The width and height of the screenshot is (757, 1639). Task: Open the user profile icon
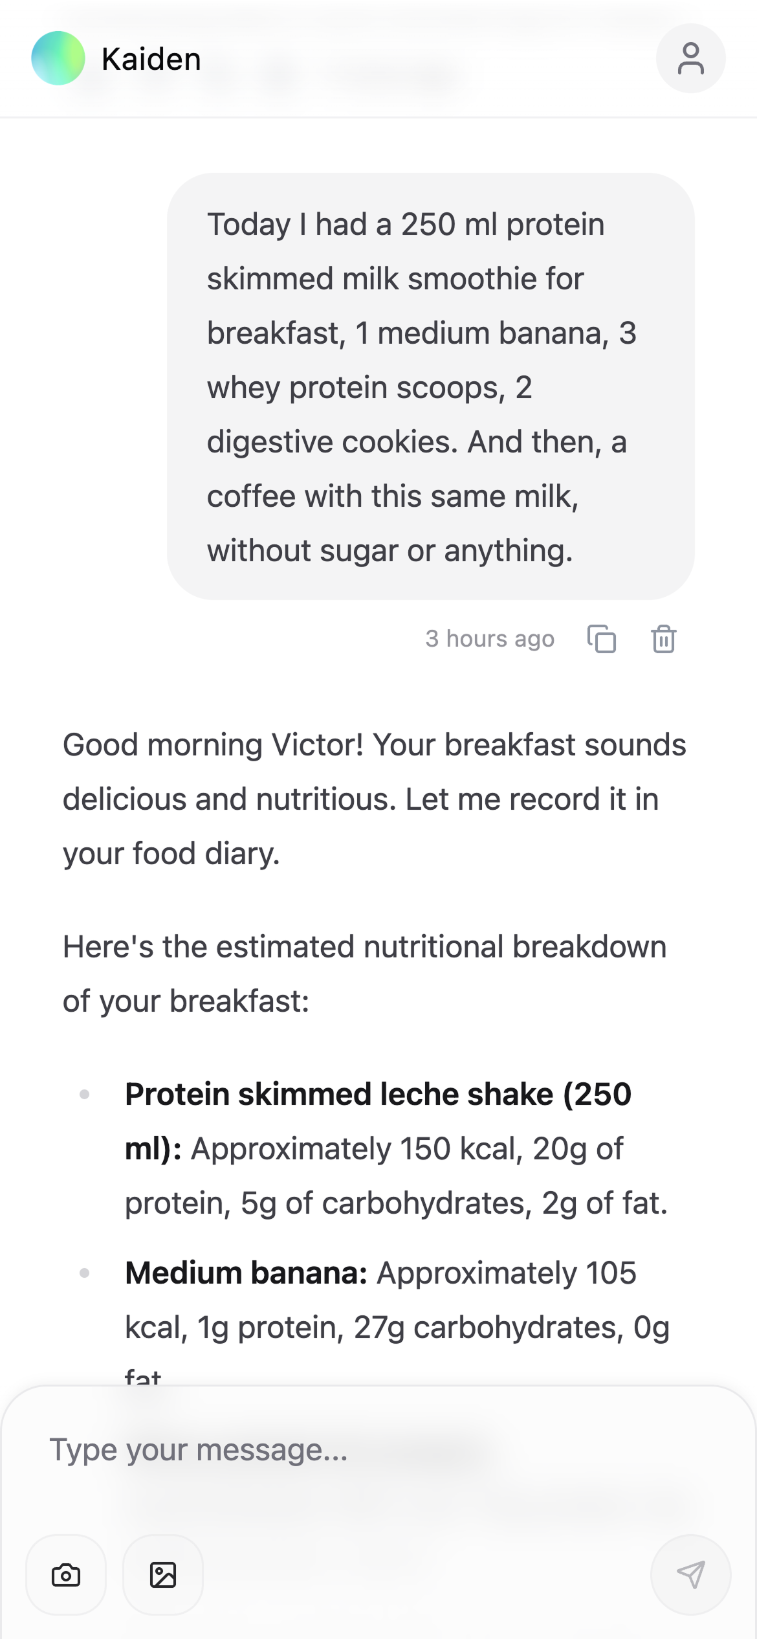690,58
